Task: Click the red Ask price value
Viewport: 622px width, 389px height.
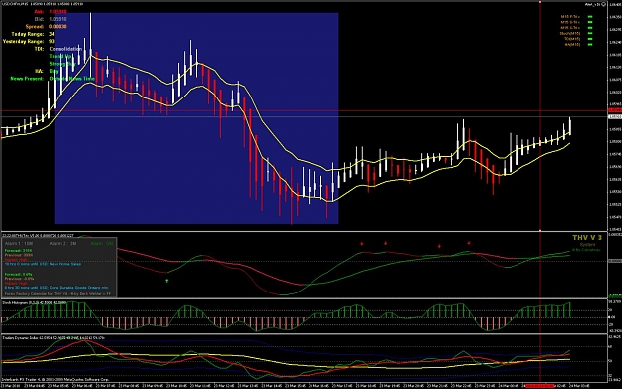Action: tap(58, 12)
